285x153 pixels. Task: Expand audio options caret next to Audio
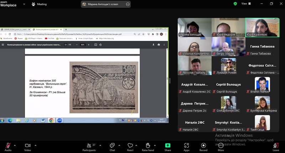click(15, 146)
